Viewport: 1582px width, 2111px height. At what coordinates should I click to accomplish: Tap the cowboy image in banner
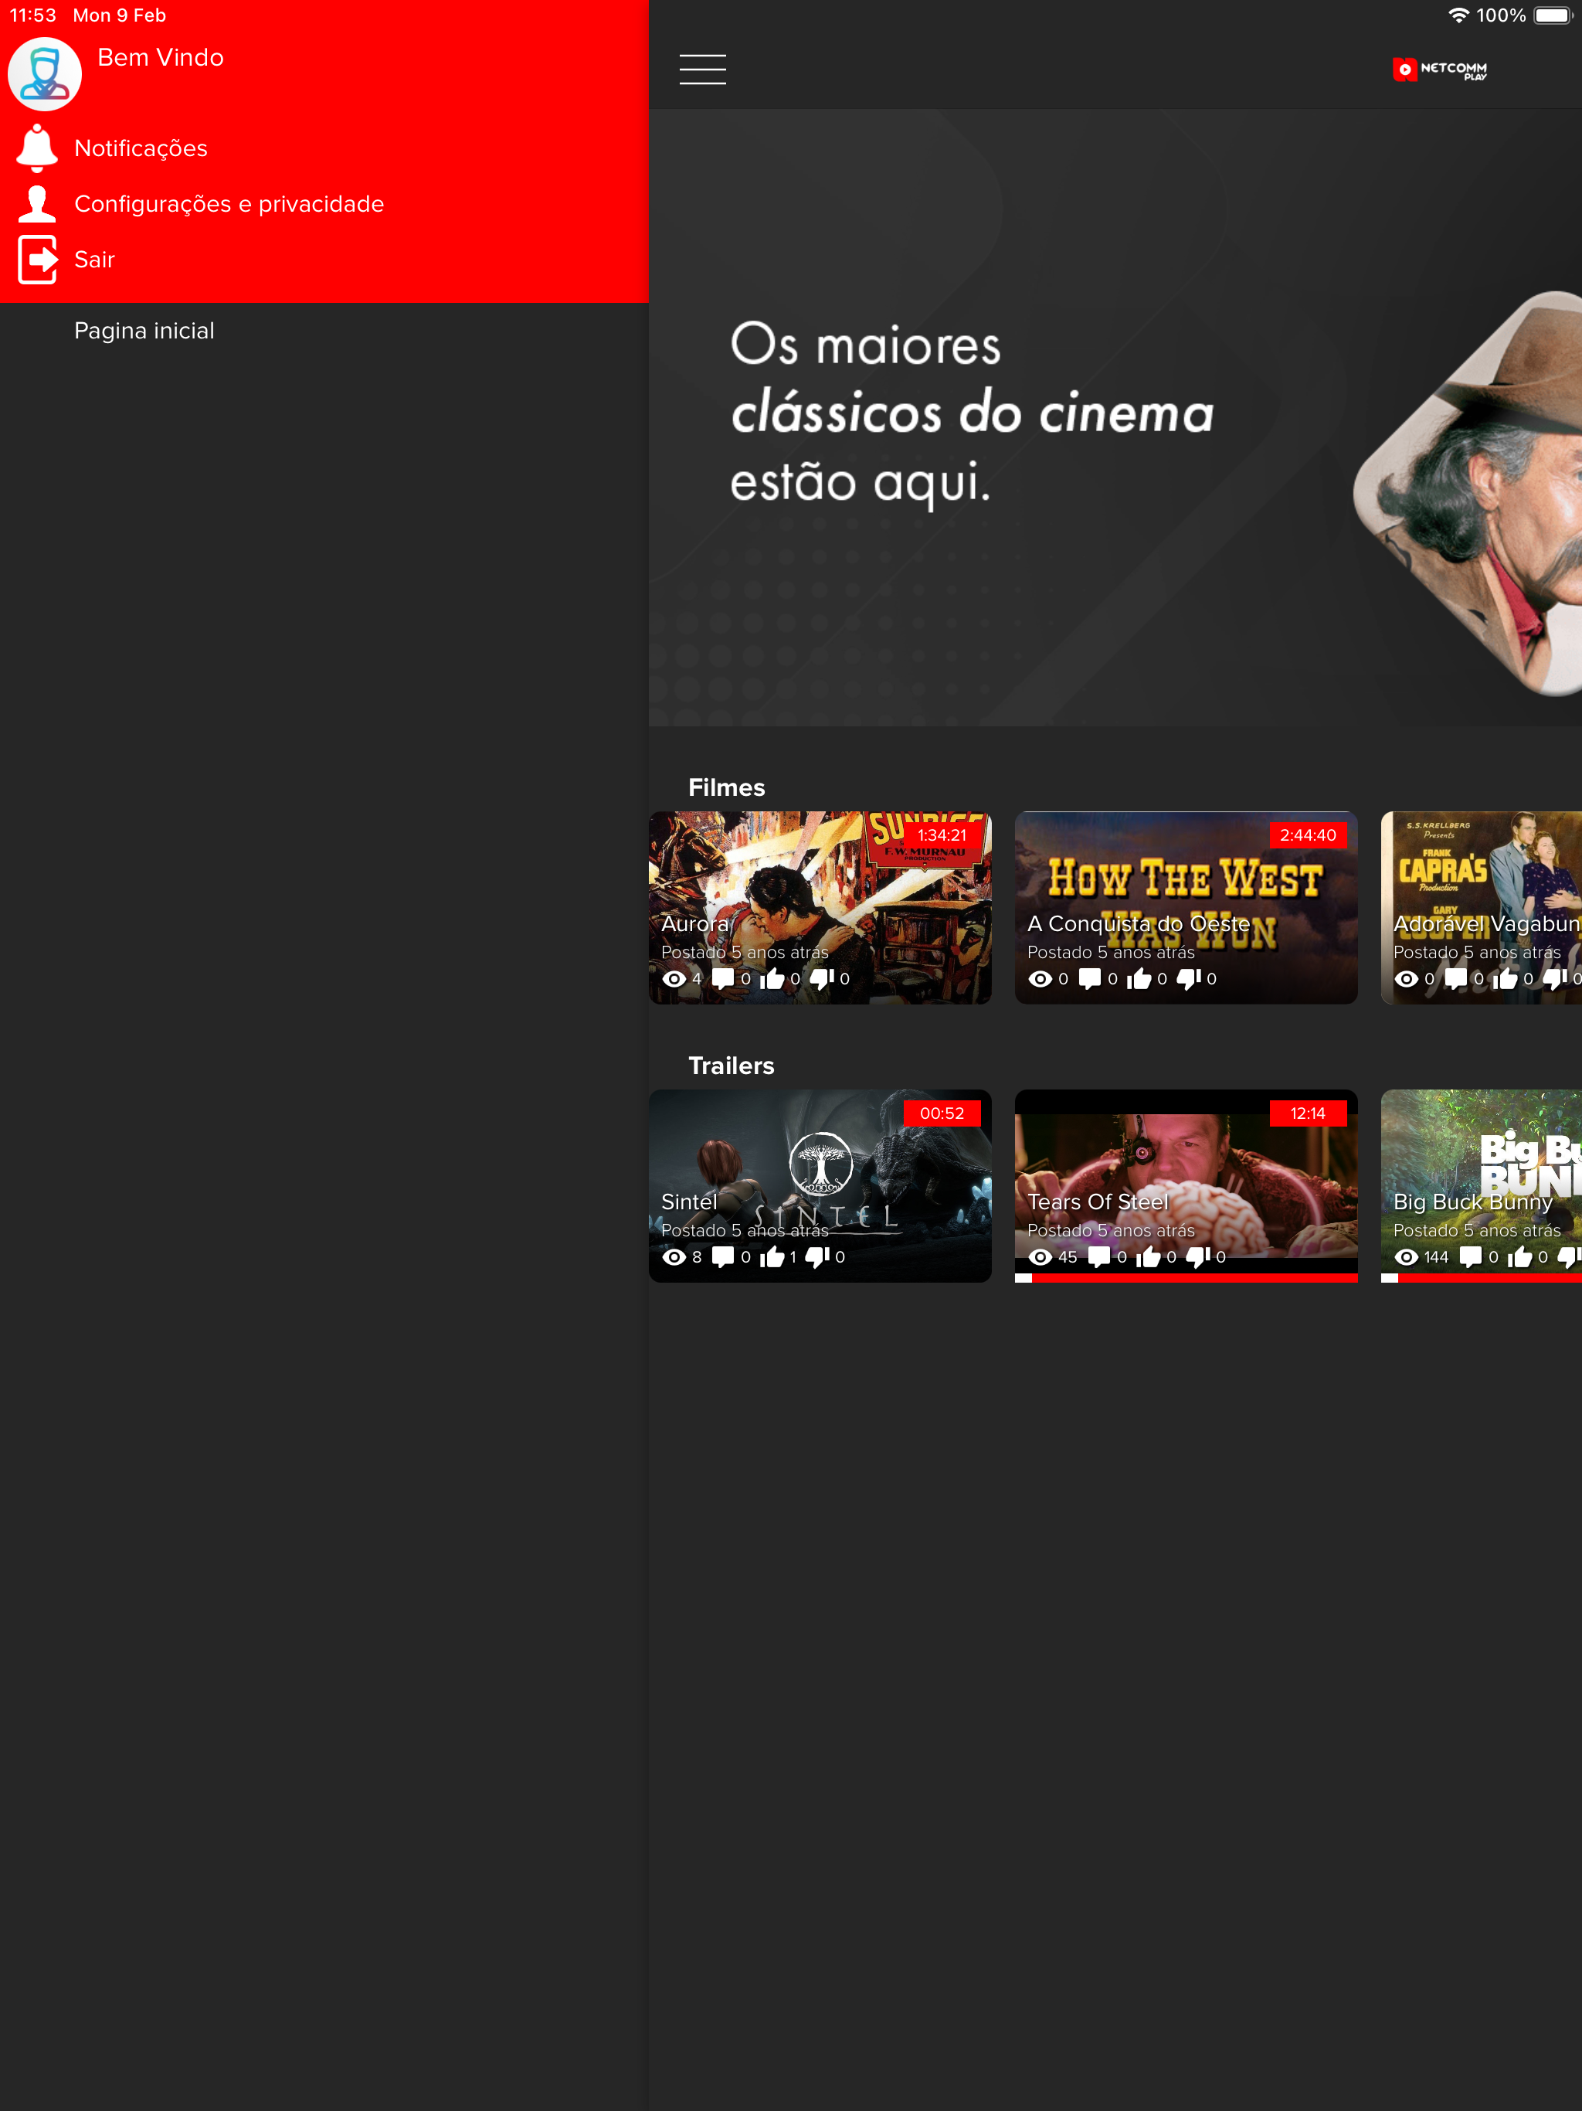coord(1469,495)
